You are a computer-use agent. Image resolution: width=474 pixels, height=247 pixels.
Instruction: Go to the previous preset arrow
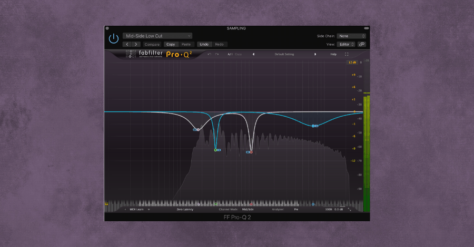(127, 44)
